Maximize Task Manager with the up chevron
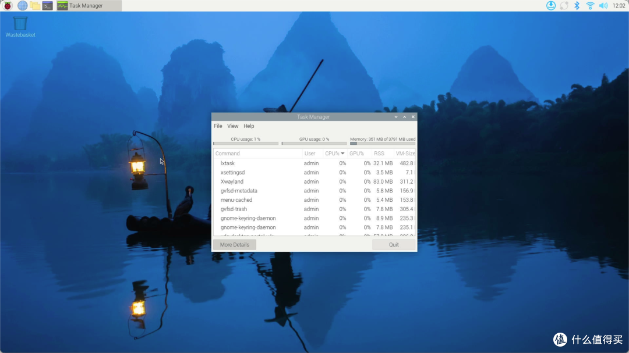The image size is (629, 353). (404, 117)
